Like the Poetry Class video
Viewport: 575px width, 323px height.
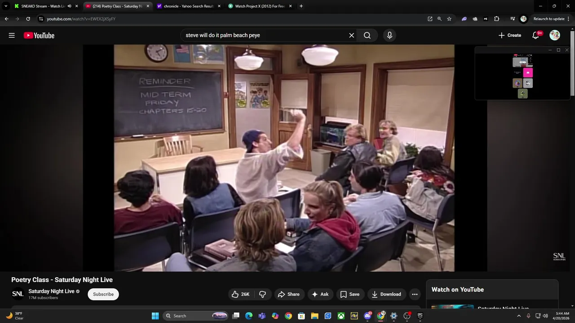coord(240,294)
